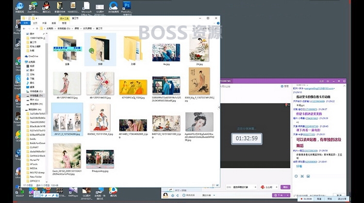Launch the KMPlayer desktop shortcut
Screen dimensions: 364x203
[x=73, y=192]
